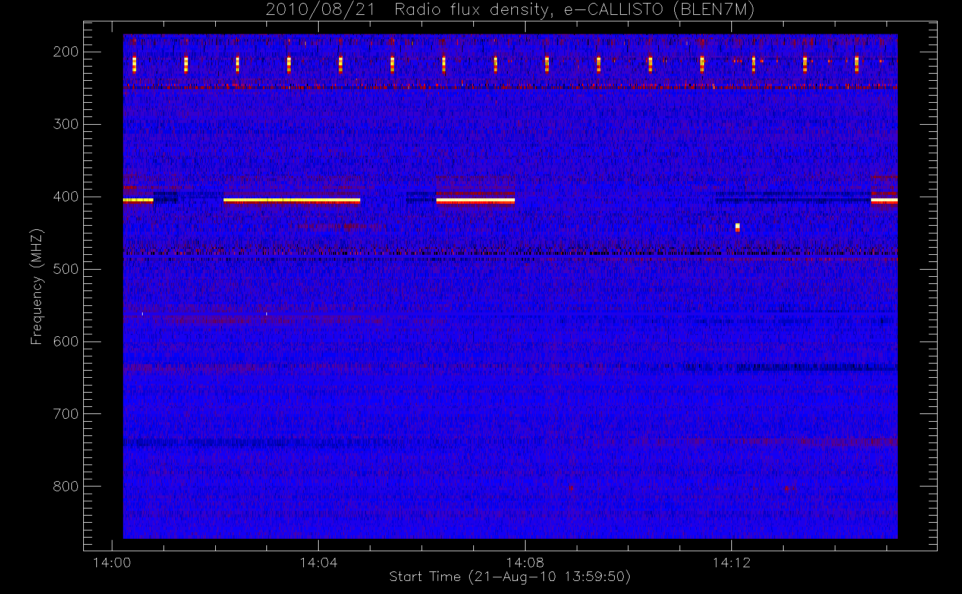Click the 14:08 time tick label
Viewport: 962px width, 594px height.
pos(525,563)
